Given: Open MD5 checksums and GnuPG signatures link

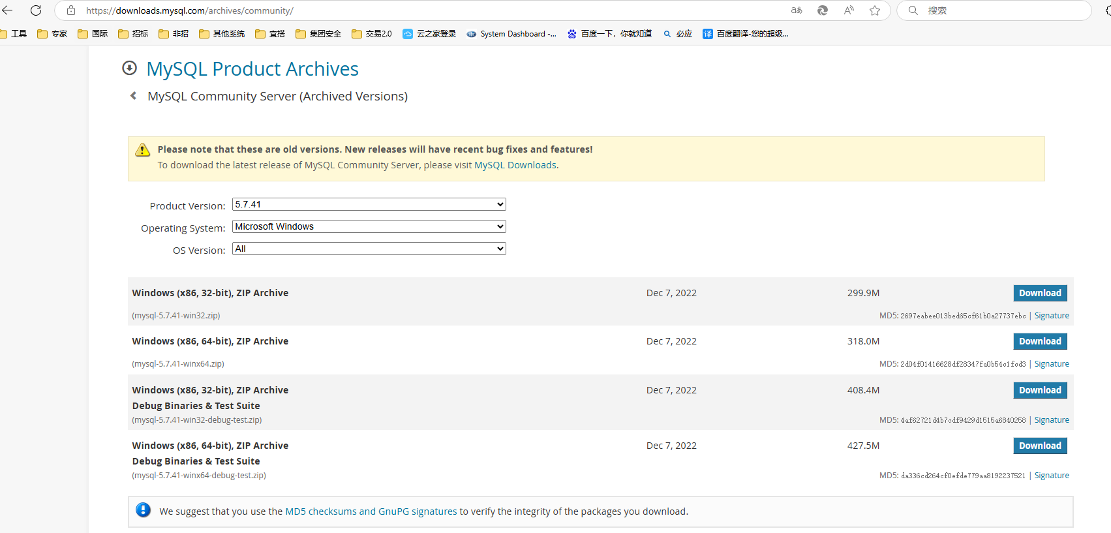Looking at the screenshot, I should (x=371, y=511).
